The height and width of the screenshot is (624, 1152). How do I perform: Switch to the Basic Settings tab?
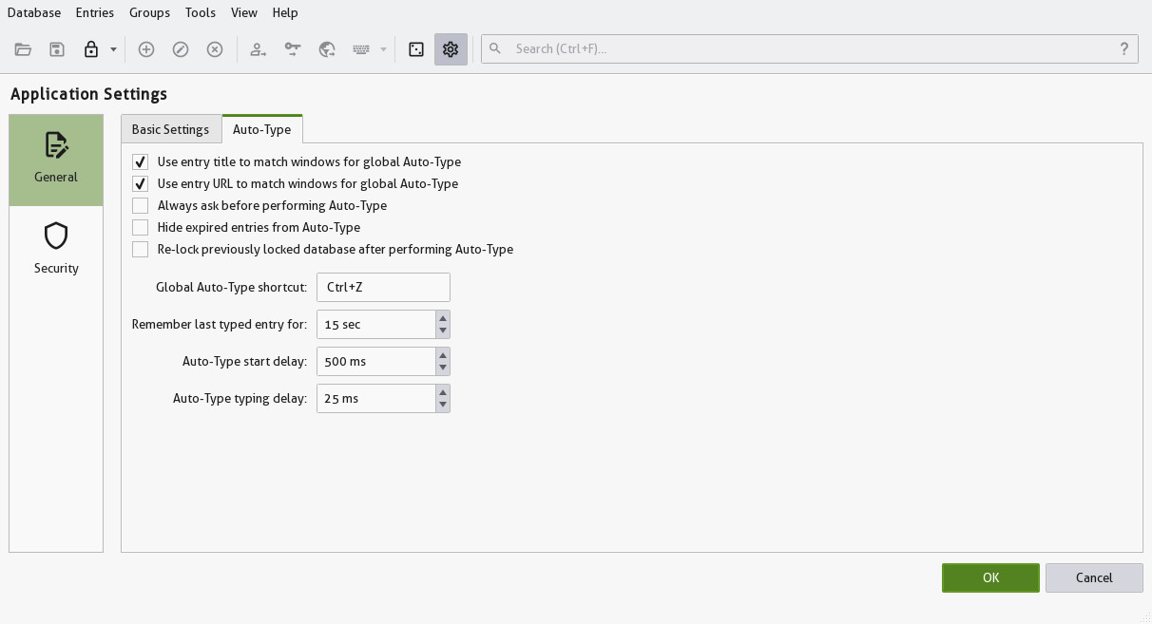pos(171,129)
